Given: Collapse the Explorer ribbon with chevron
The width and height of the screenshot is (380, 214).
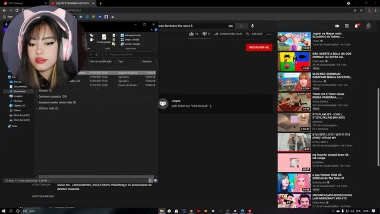Looking at the screenshot, I should pyautogui.click(x=151, y=30).
